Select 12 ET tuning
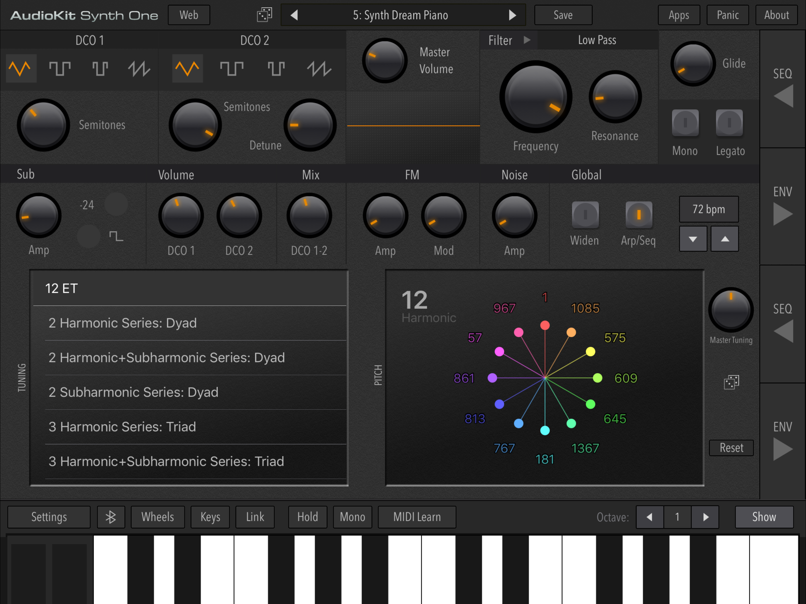The image size is (806, 604). pos(190,288)
